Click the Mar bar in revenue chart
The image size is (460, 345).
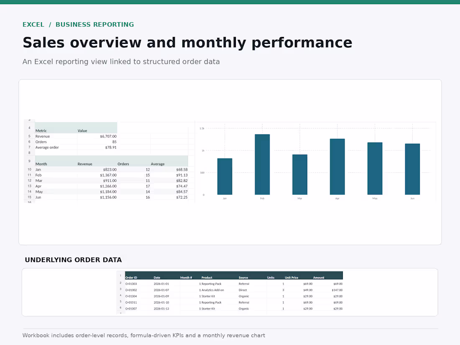(300, 174)
